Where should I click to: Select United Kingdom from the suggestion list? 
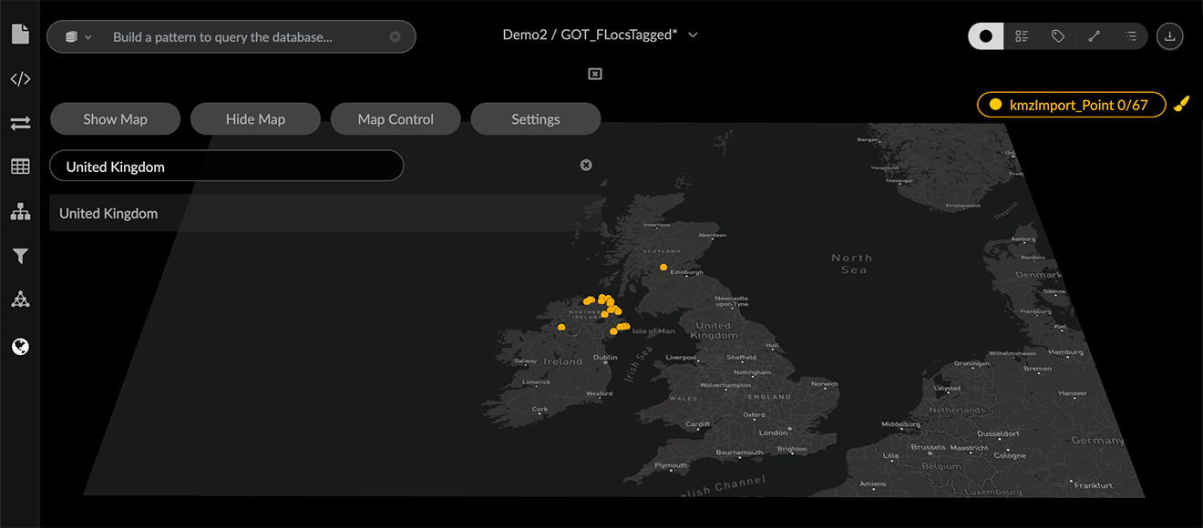[x=108, y=213]
